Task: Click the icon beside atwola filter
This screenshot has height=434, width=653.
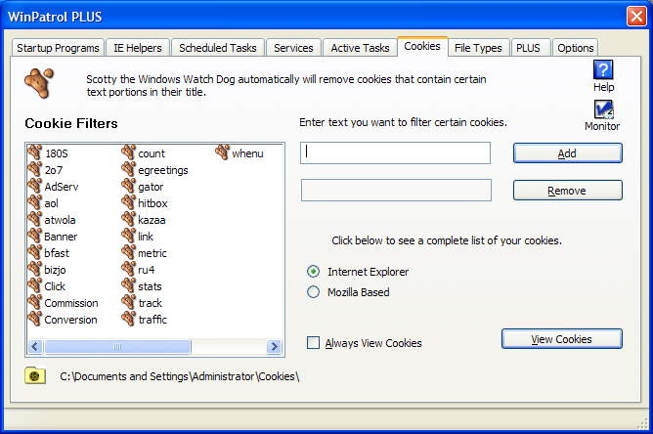Action: (35, 219)
